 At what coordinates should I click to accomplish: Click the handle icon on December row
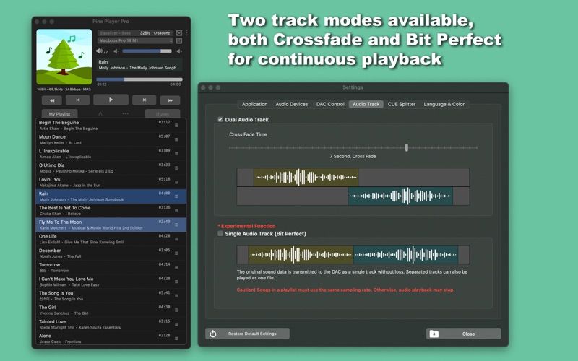tap(176, 253)
